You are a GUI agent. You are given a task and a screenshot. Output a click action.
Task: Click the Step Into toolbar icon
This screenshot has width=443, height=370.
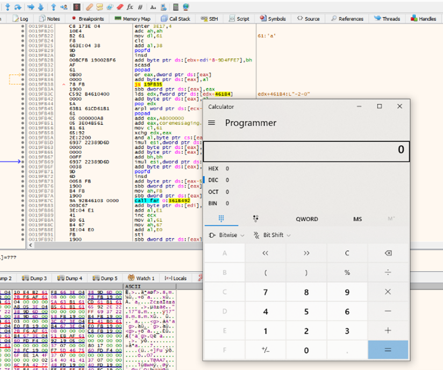[8, 7]
